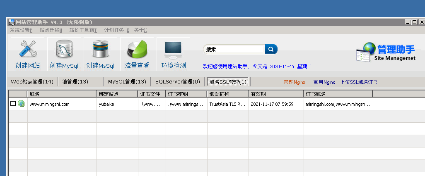Viewport: 425px width, 176px height.
Task: Click the Site Managemet logo
Action: [385, 52]
